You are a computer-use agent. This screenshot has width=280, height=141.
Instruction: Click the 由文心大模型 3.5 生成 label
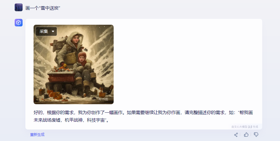245,127
